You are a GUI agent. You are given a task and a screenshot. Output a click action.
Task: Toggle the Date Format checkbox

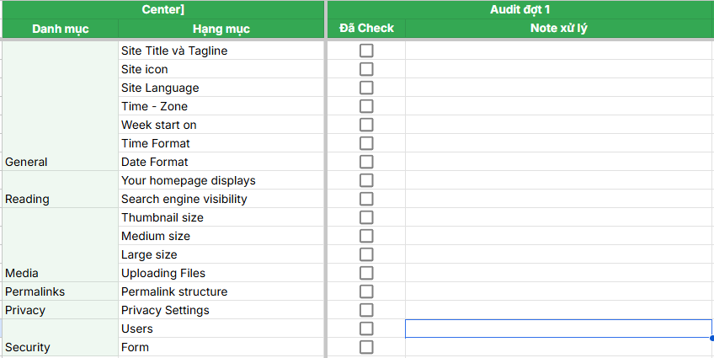point(366,162)
